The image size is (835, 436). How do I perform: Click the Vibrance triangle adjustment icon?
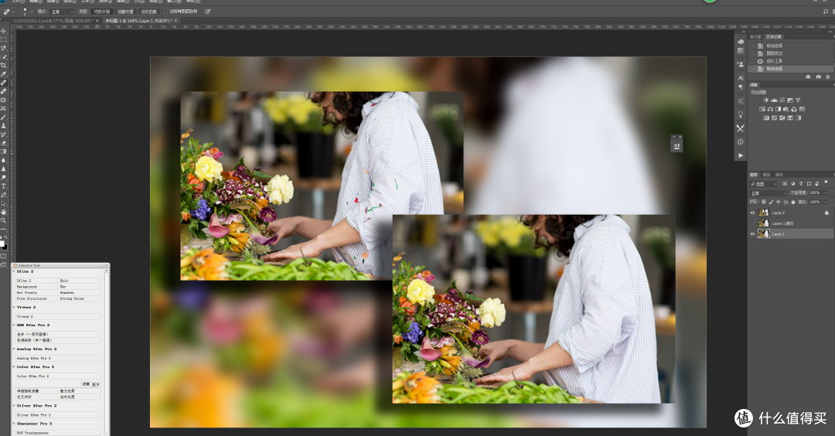tap(798, 100)
